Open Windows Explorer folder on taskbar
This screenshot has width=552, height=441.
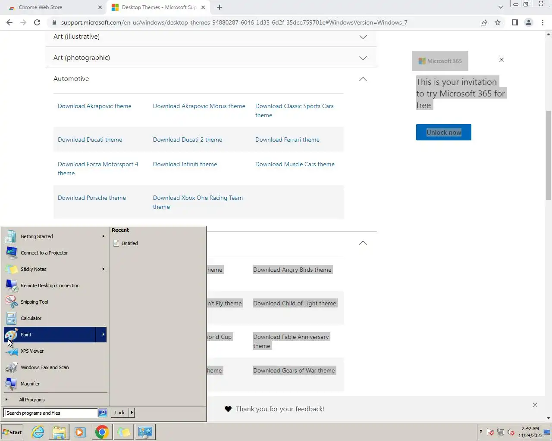tap(59, 432)
